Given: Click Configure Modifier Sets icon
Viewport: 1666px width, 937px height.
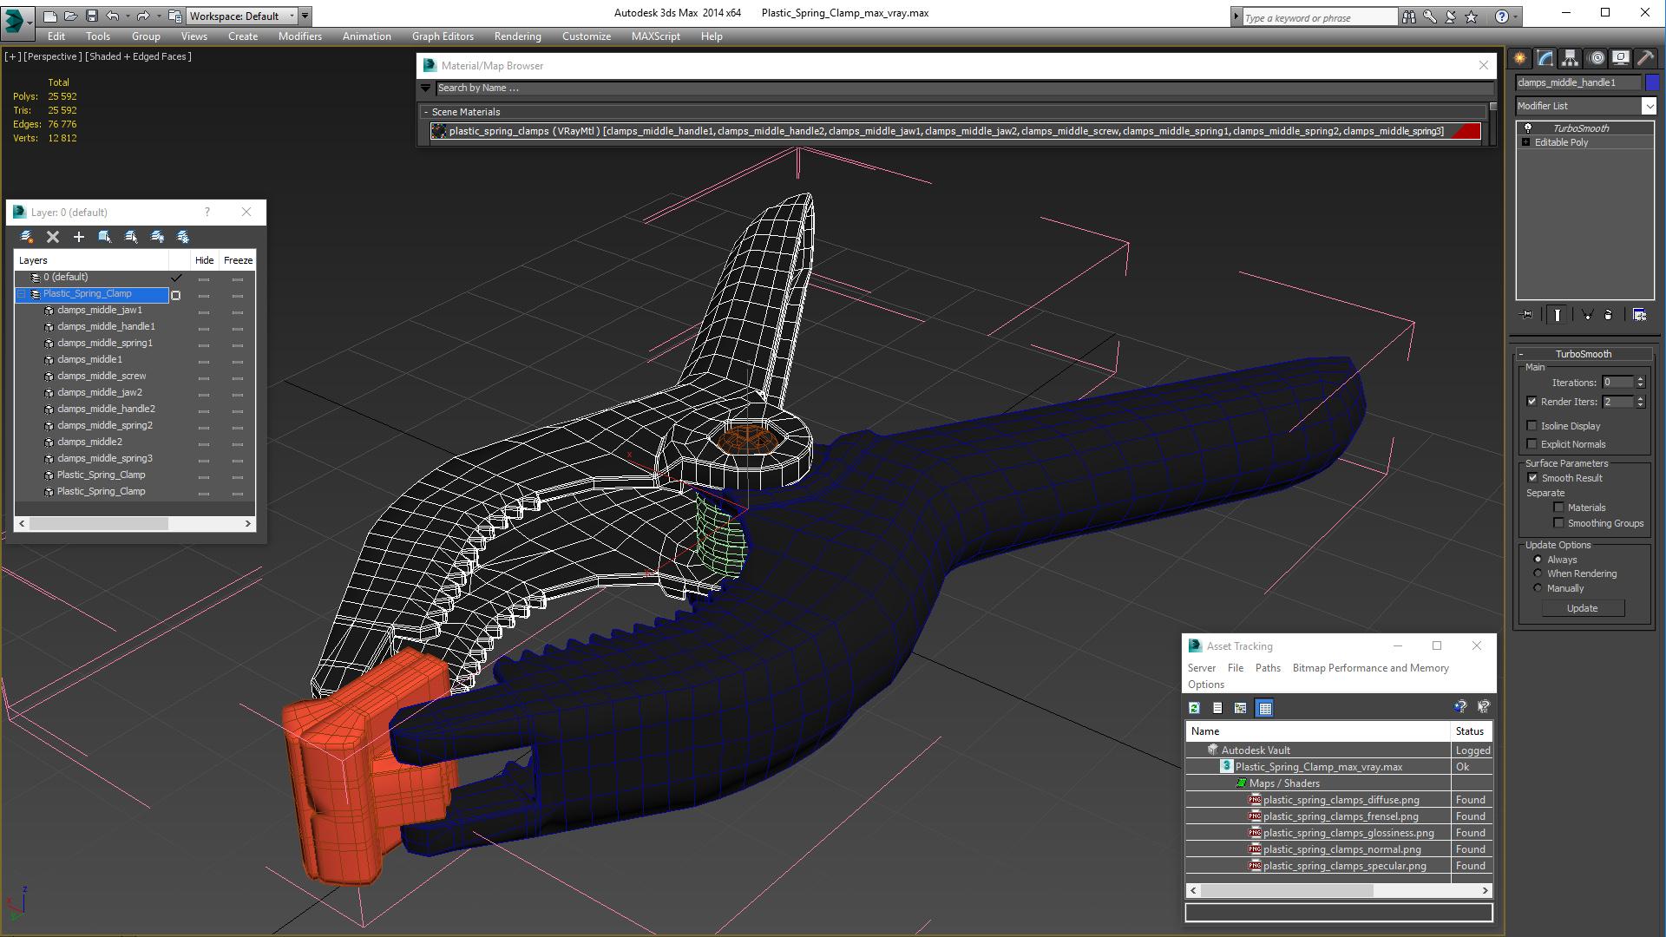Looking at the screenshot, I should pyautogui.click(x=1639, y=315).
